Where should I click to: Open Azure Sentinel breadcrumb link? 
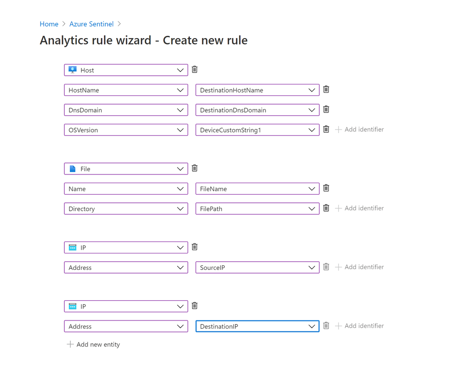point(91,24)
